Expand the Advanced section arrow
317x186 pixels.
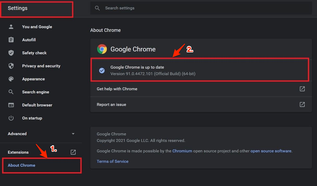point(73,134)
